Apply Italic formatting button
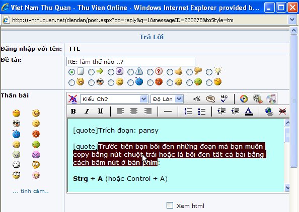299x212 pixels. tap(87, 111)
